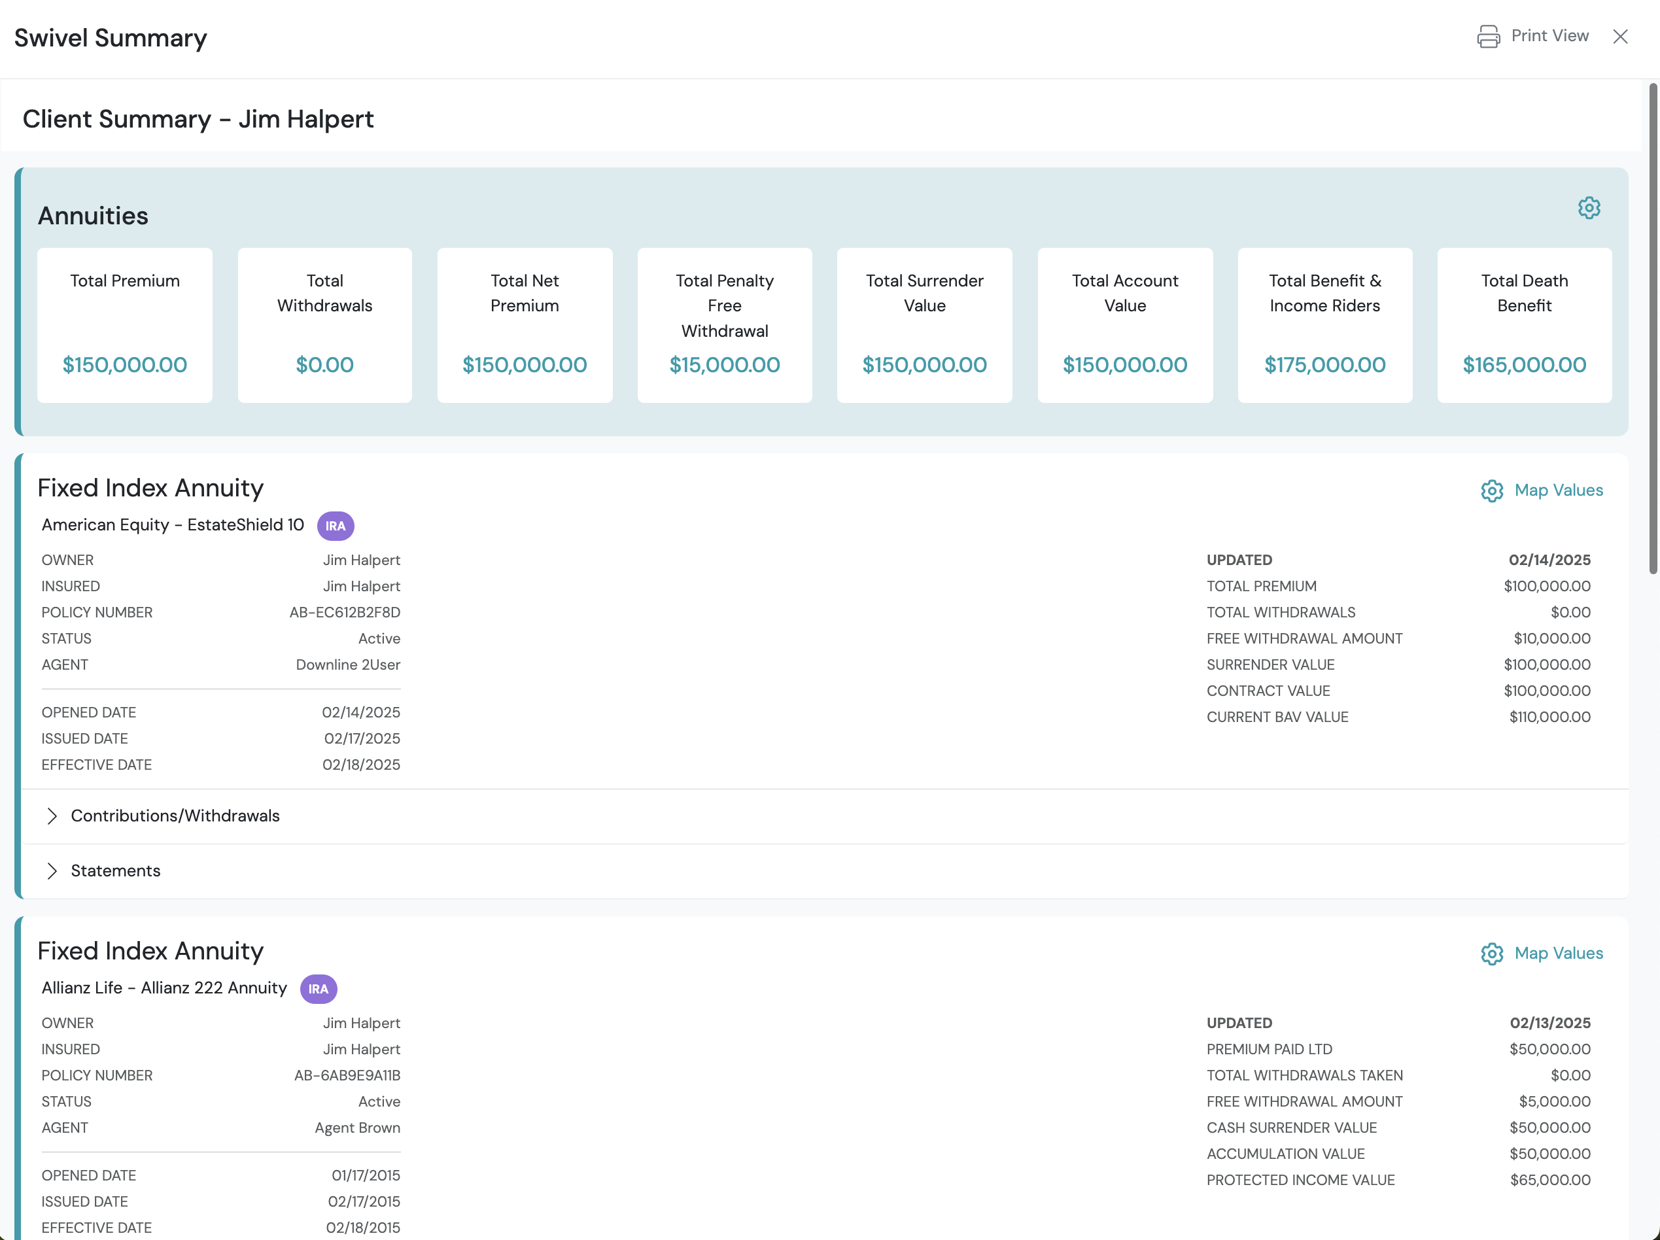Screen dimensions: 1660x1240
Task: Click agent name Downline 2User
Action: pos(348,665)
